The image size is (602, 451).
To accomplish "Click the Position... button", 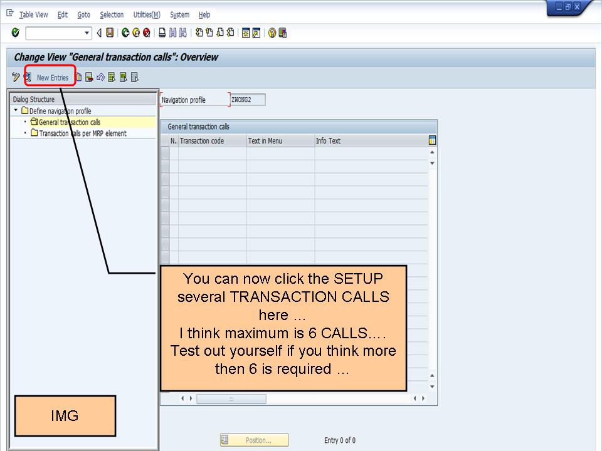I will (254, 440).
